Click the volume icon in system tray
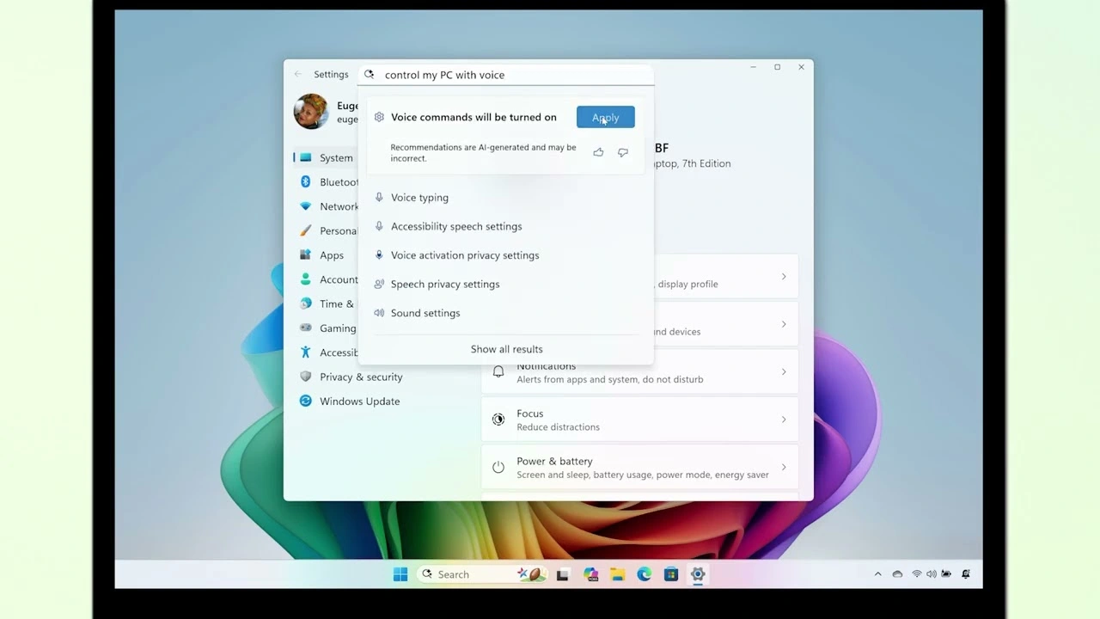The height and width of the screenshot is (619, 1100). [x=930, y=573]
